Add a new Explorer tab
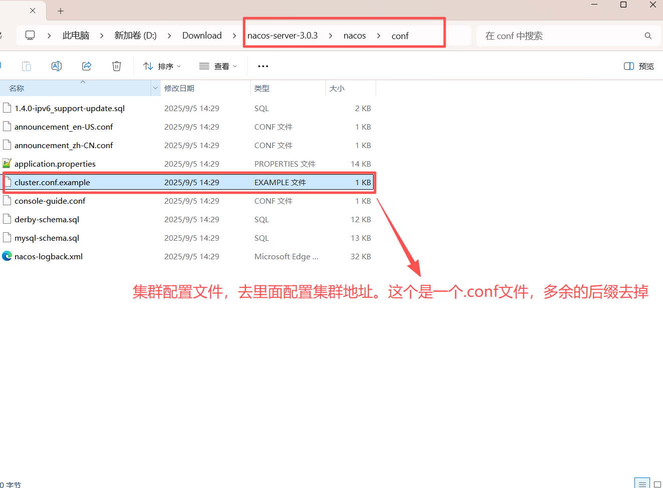The width and height of the screenshot is (663, 488). [x=61, y=11]
